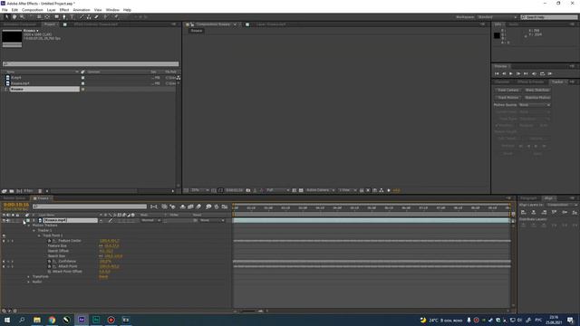Image resolution: width=580 pixels, height=326 pixels.
Task: Open the viewer resolution Full dropdown
Action: pyautogui.click(x=277, y=190)
